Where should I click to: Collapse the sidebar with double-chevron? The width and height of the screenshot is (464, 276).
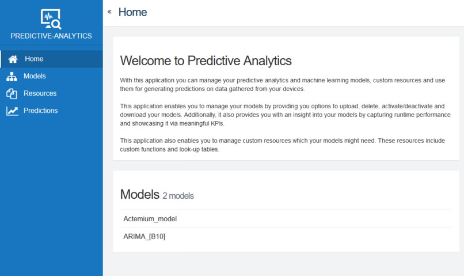(109, 12)
